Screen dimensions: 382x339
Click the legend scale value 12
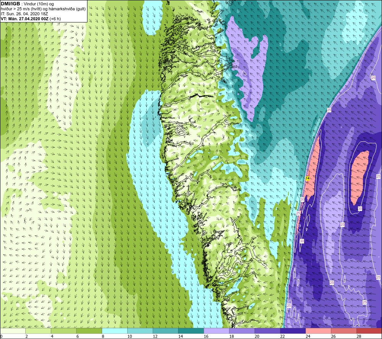click(155, 336)
